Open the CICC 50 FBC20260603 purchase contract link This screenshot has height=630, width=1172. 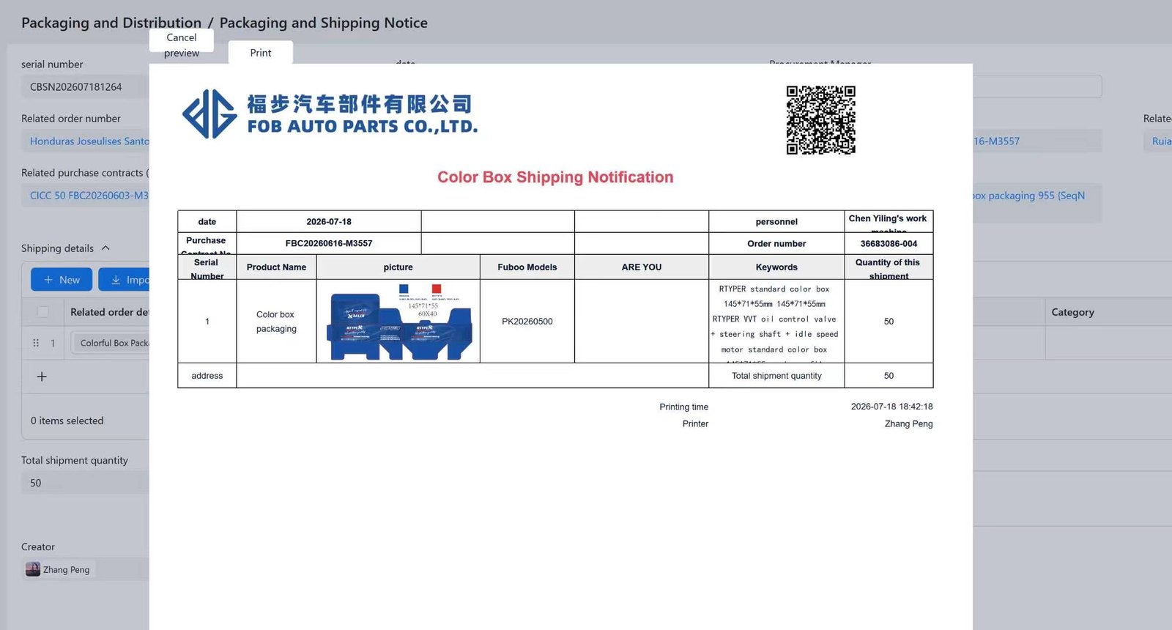pos(89,196)
